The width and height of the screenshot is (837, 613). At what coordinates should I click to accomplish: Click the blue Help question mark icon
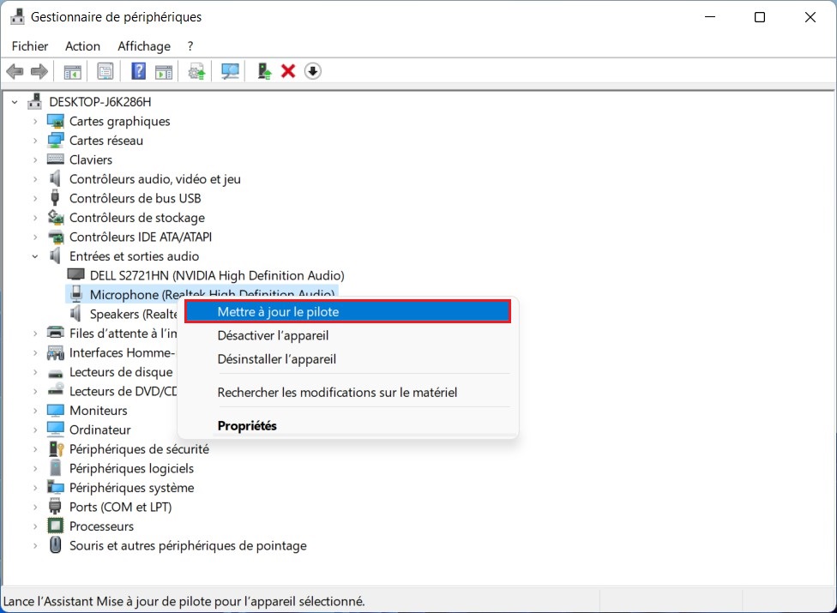pyautogui.click(x=138, y=71)
